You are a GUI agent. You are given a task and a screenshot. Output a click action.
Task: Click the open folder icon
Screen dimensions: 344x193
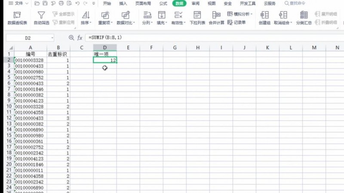point(37,3)
